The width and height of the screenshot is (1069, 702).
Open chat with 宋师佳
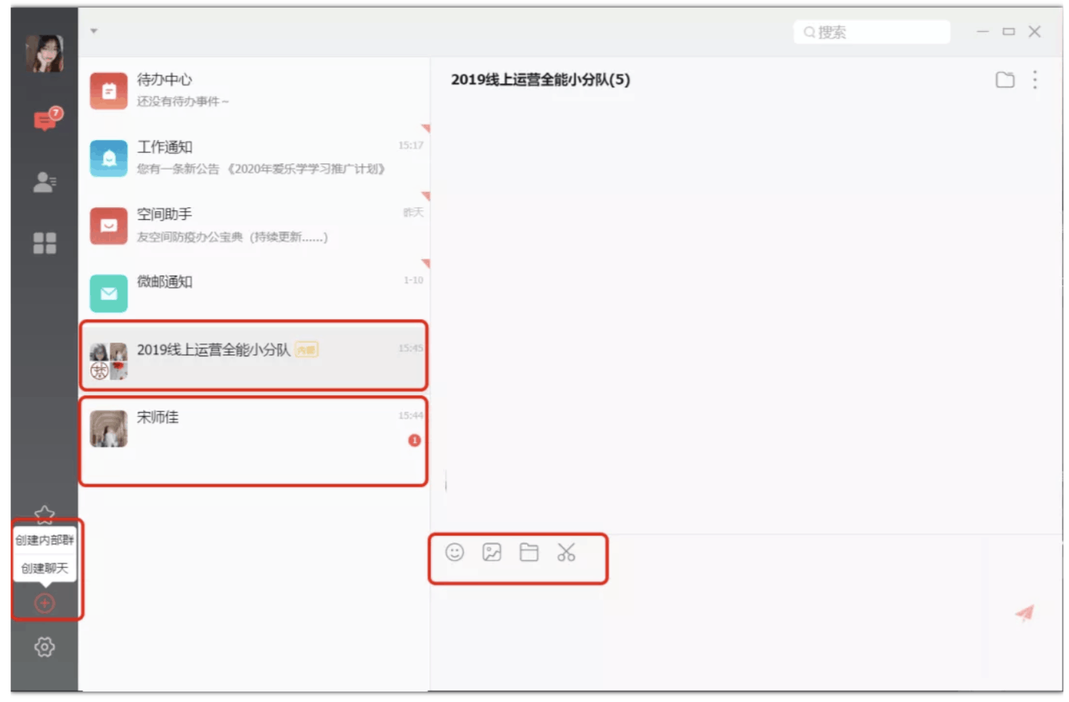[254, 430]
